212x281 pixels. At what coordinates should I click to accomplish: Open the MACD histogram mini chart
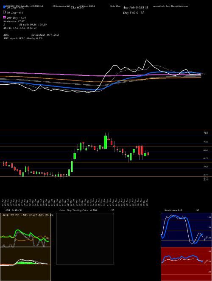tap(25, 264)
